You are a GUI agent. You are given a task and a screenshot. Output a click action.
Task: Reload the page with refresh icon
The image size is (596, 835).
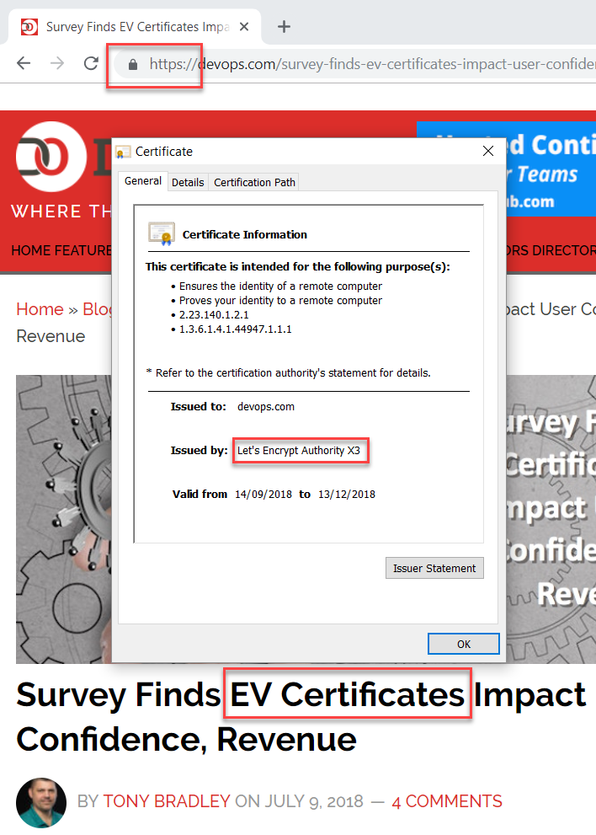coord(91,63)
